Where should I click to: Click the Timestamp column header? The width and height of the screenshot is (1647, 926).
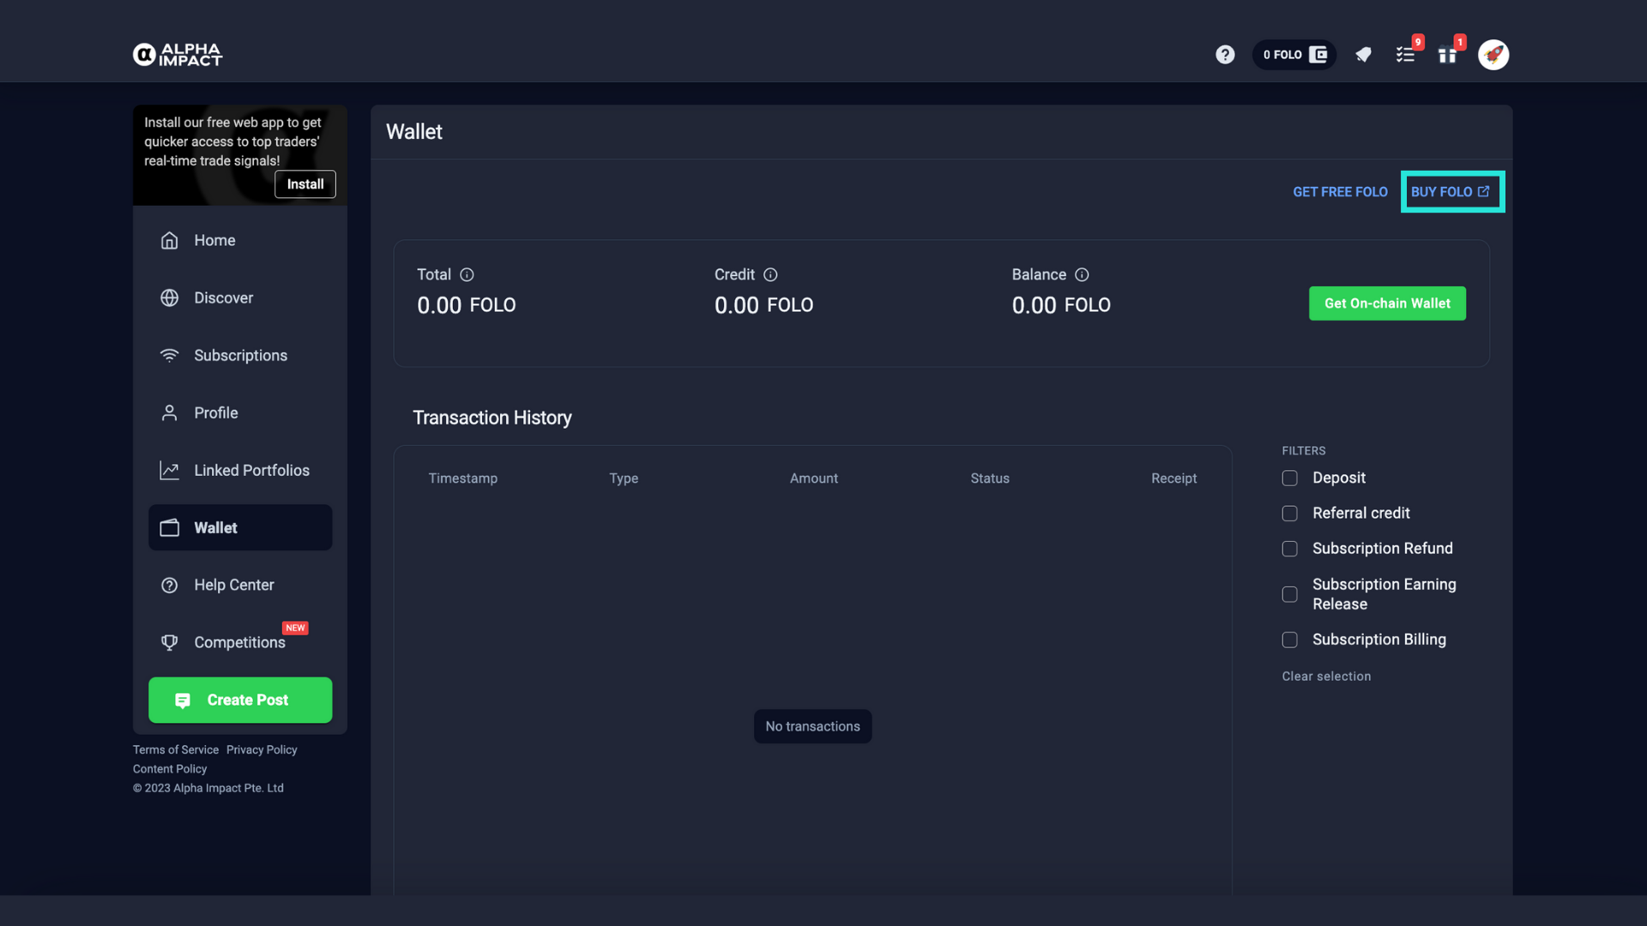point(463,478)
